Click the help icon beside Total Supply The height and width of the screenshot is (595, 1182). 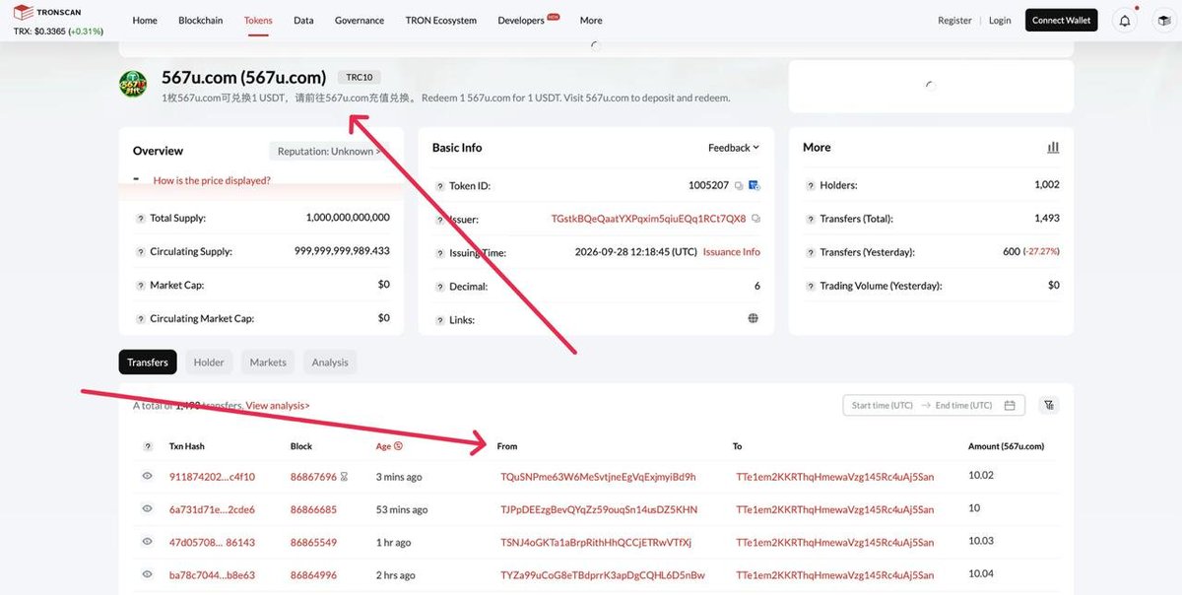tap(141, 219)
